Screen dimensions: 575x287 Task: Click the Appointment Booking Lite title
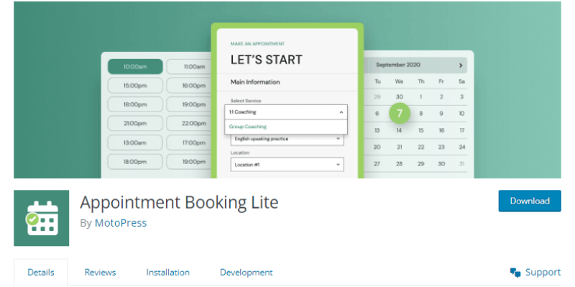pyautogui.click(x=179, y=202)
